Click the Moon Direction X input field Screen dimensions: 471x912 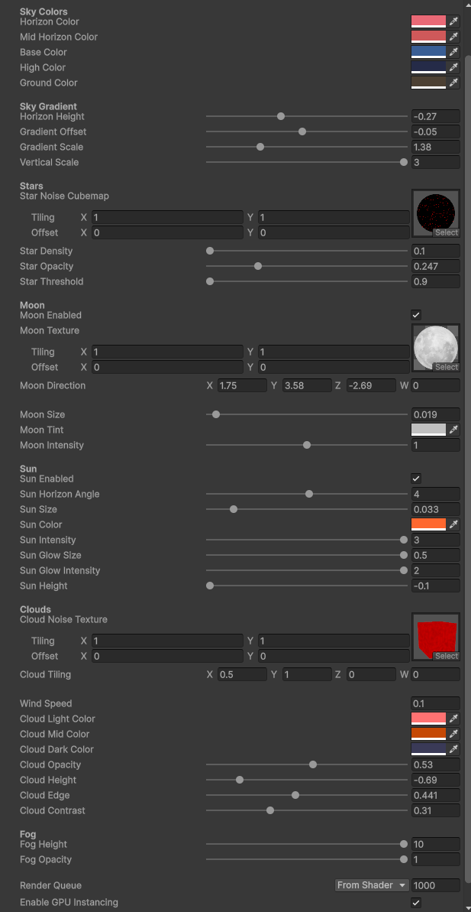[242, 385]
